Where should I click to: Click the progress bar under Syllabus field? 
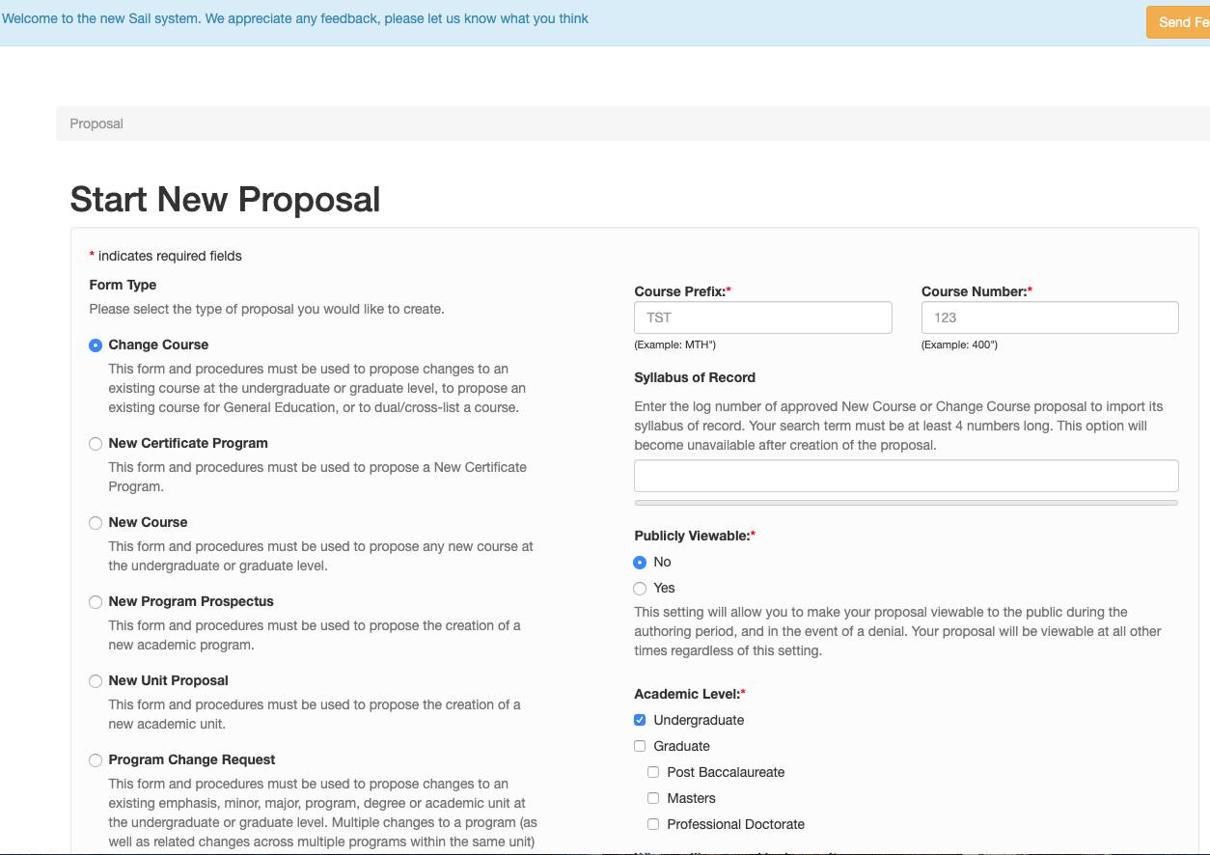coord(905,503)
